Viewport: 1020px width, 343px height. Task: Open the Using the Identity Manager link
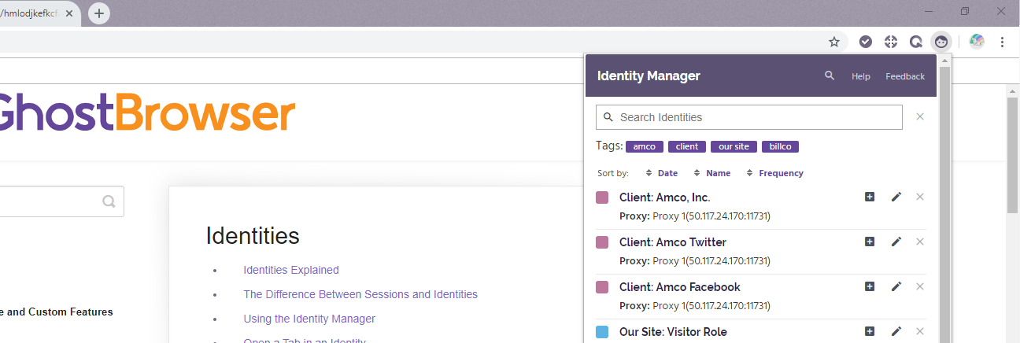pyautogui.click(x=309, y=319)
